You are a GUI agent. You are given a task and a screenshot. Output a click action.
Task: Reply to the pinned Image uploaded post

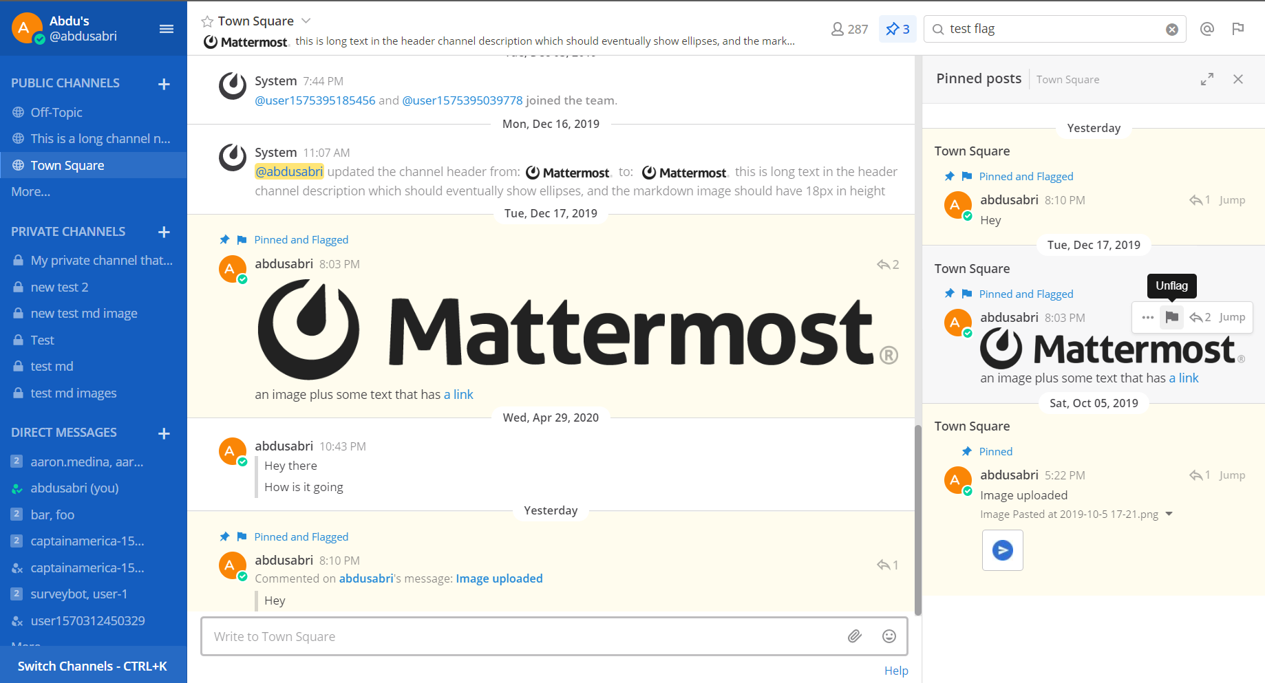pyautogui.click(x=1199, y=475)
